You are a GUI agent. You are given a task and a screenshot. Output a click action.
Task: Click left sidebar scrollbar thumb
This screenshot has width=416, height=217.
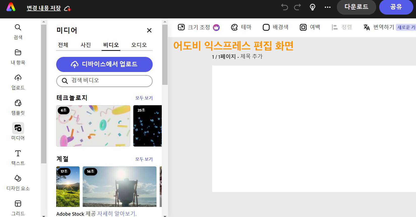[44, 94]
